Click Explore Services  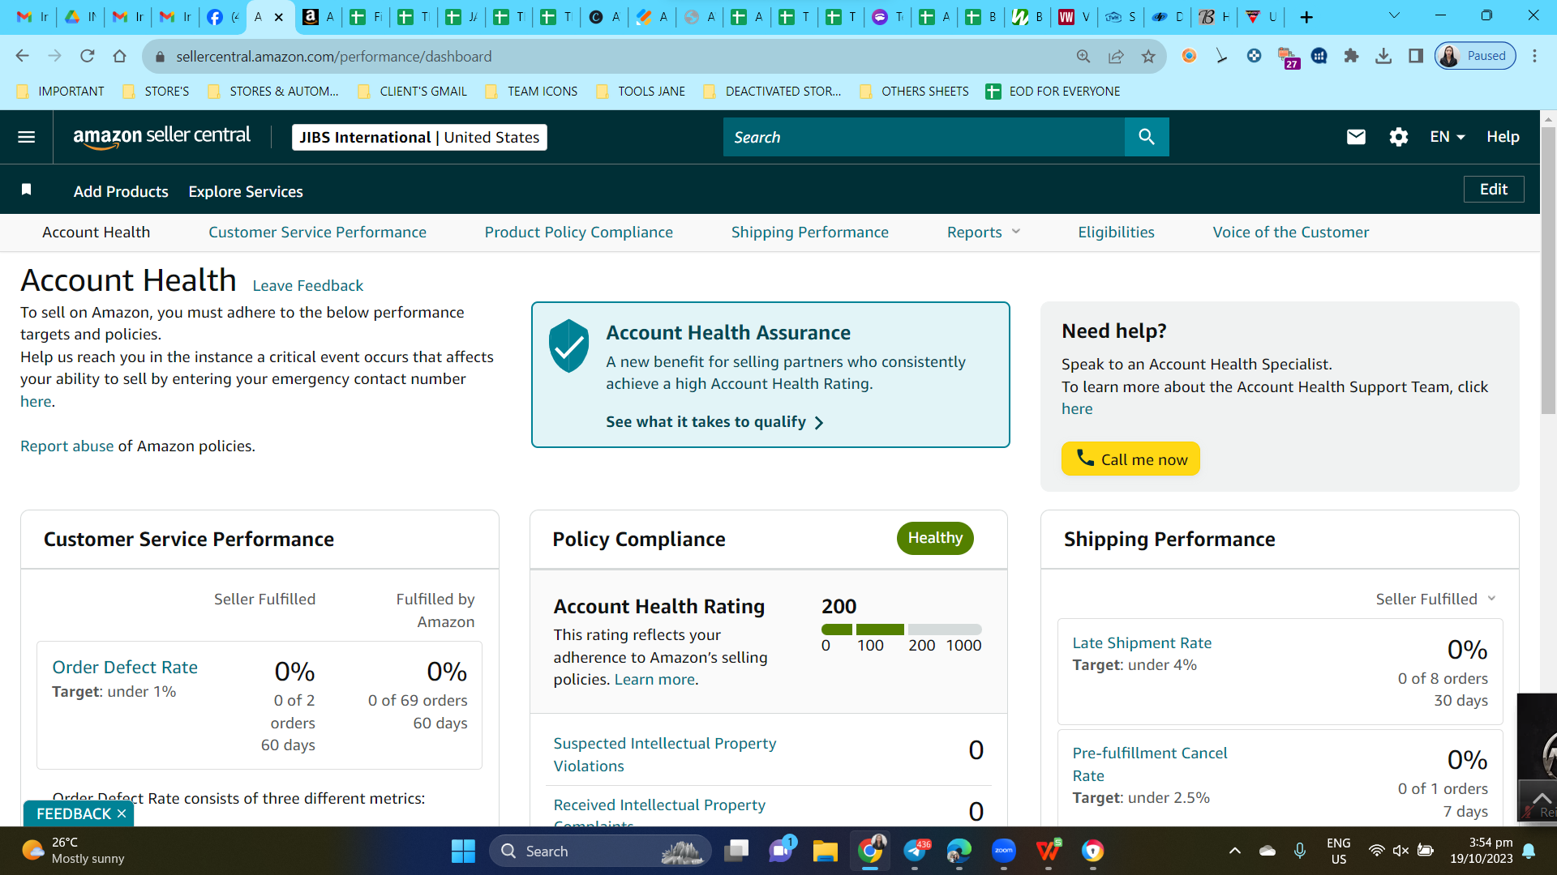click(246, 191)
